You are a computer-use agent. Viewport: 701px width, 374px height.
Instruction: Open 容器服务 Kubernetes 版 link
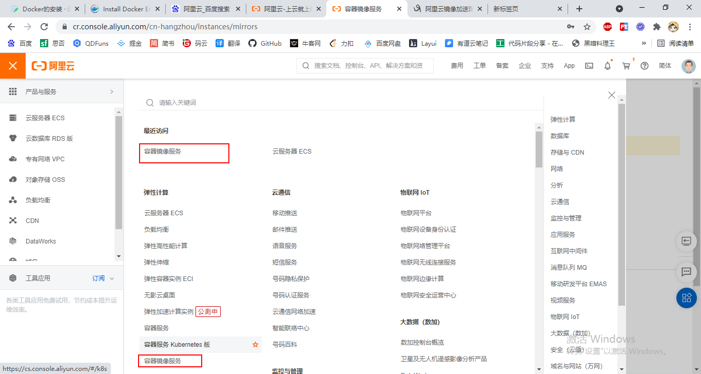tap(177, 345)
